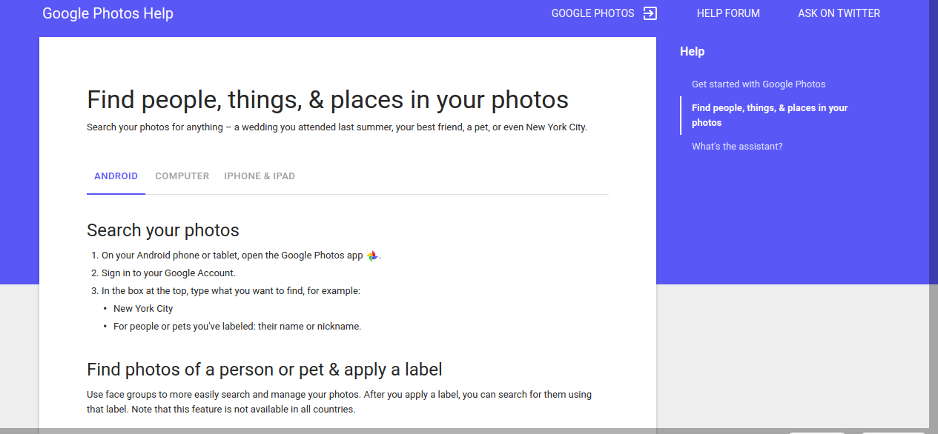Click the 'For people or pets you've labeled' bullet
The width and height of the screenshot is (938, 434).
coord(237,327)
